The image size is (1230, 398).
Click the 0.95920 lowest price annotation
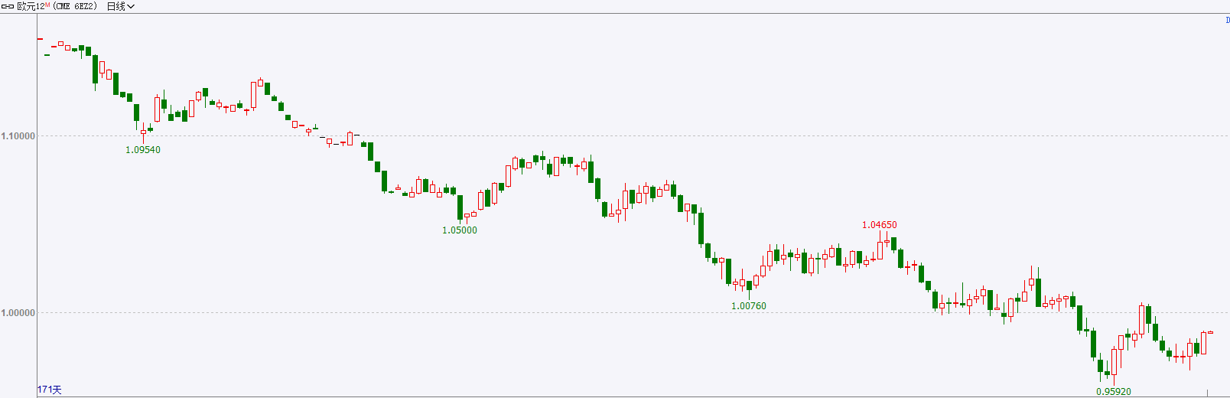[x=1114, y=391]
